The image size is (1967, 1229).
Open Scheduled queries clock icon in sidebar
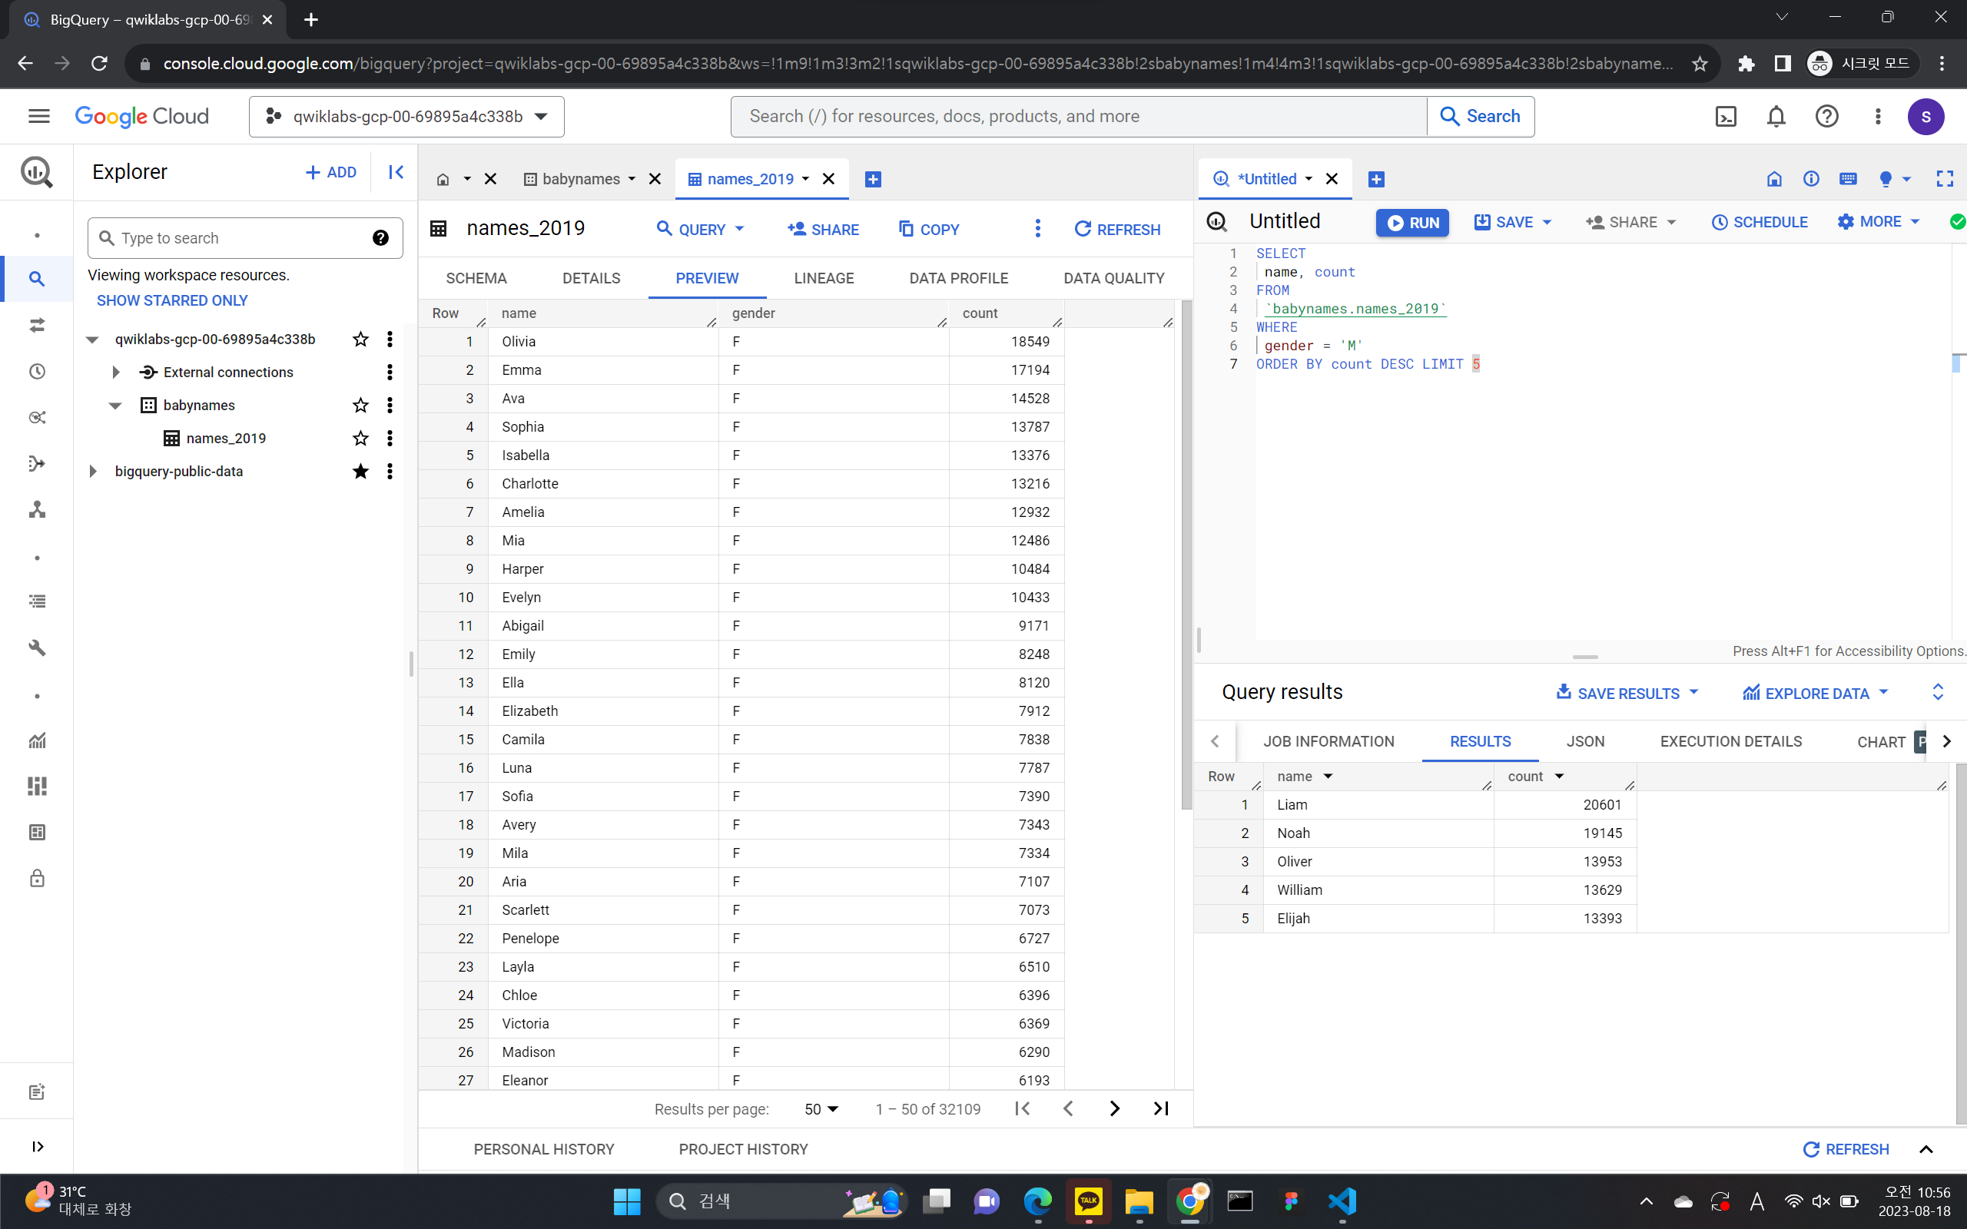(37, 372)
